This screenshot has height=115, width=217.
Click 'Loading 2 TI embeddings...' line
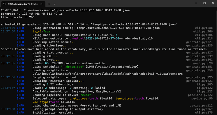click(55, 84)
